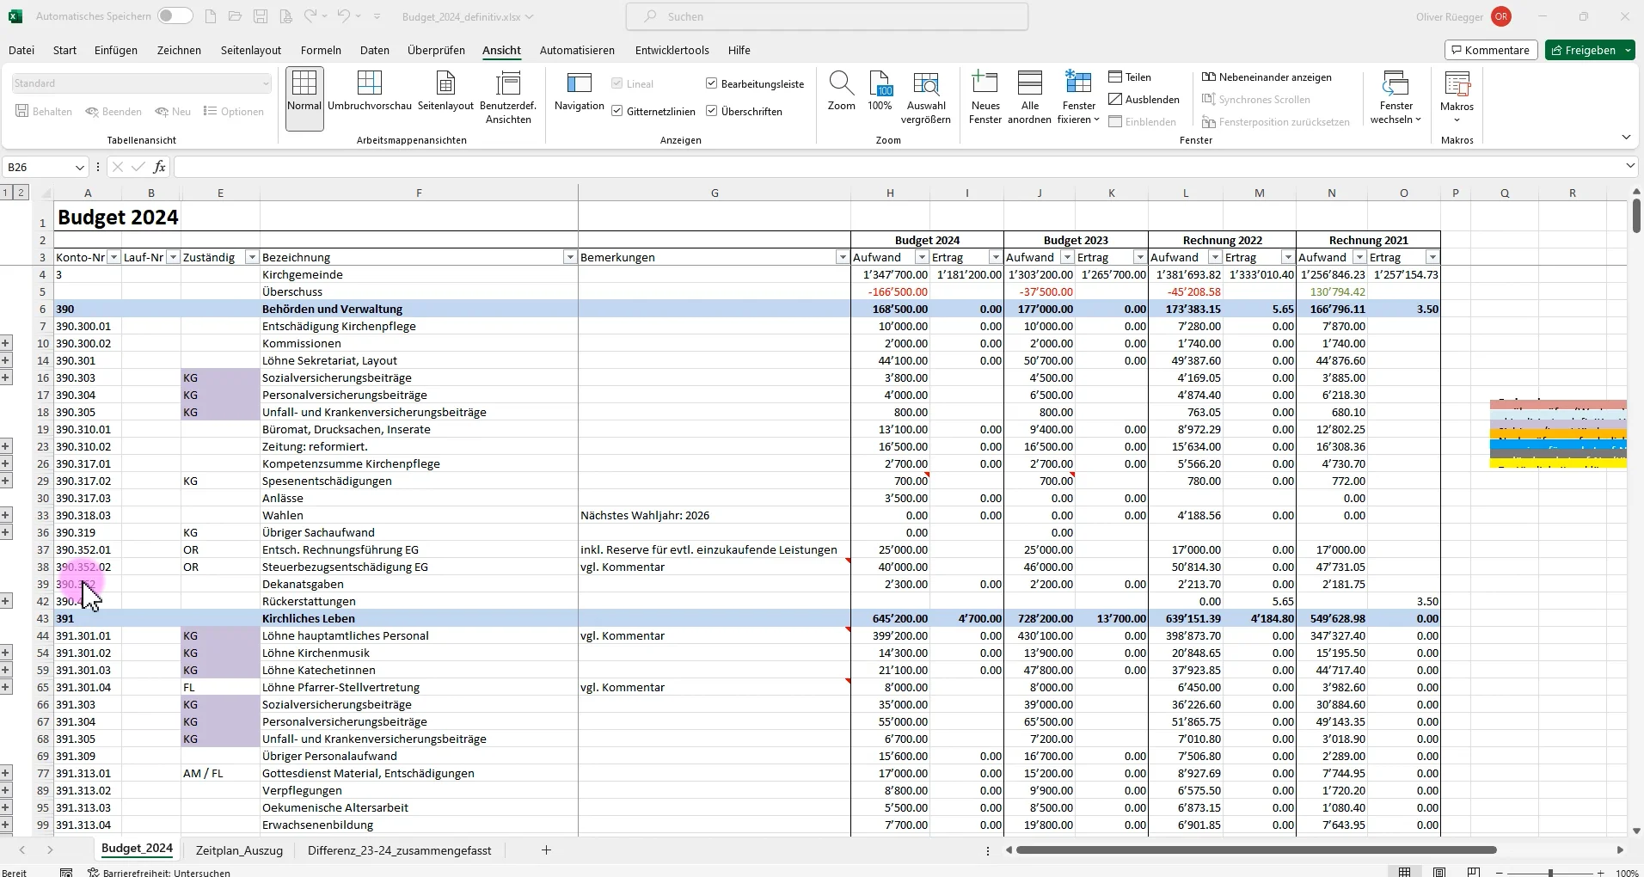Screen dimensions: 1644x877
Task: Switch to page layout view in status bar
Action: coord(1439,872)
